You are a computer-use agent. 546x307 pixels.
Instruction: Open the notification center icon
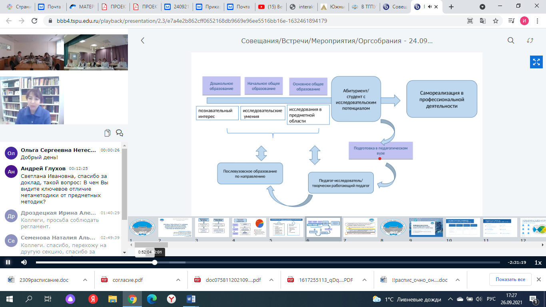pyautogui.click(x=533, y=299)
